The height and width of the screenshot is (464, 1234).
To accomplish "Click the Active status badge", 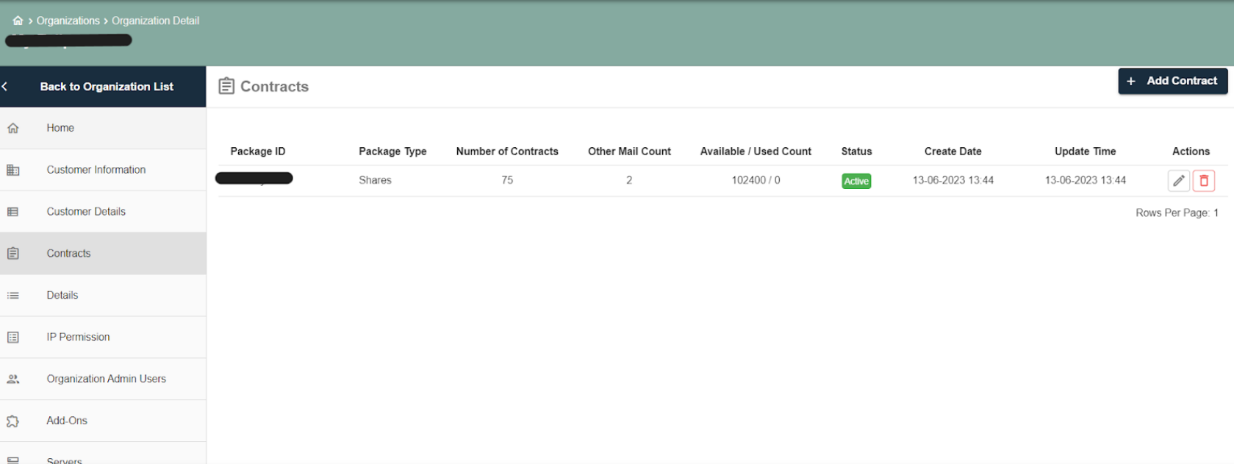I will tap(856, 181).
